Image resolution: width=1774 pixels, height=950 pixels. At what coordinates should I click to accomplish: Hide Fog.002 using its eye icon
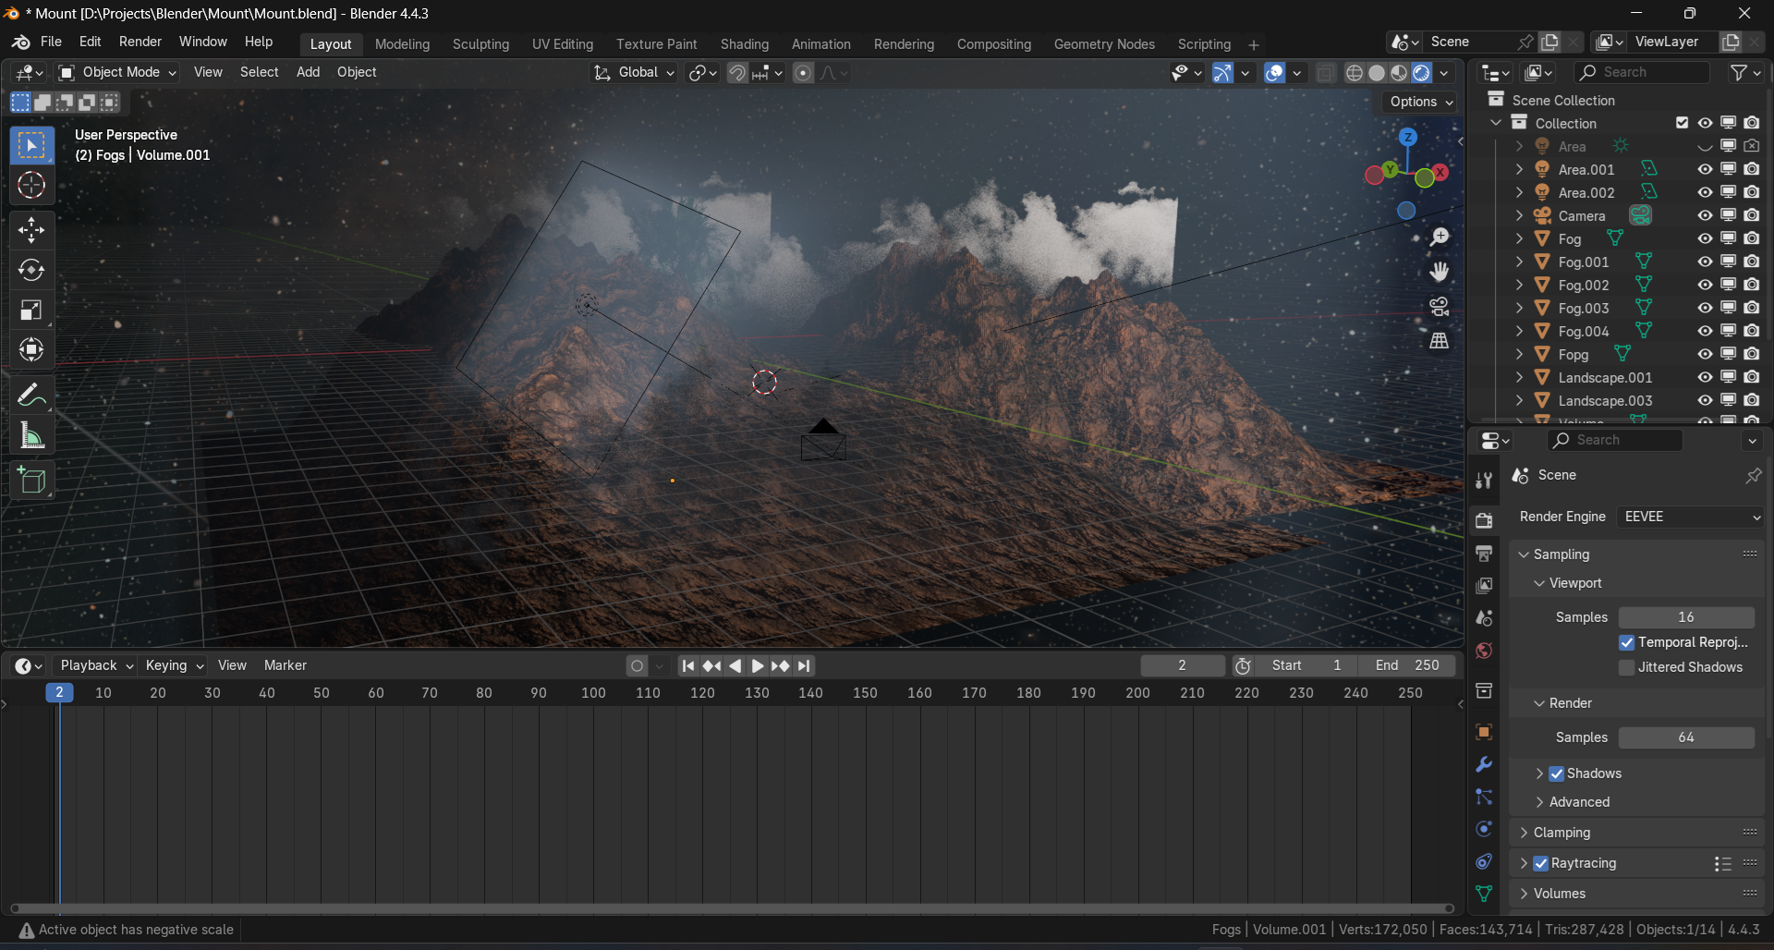click(x=1705, y=285)
